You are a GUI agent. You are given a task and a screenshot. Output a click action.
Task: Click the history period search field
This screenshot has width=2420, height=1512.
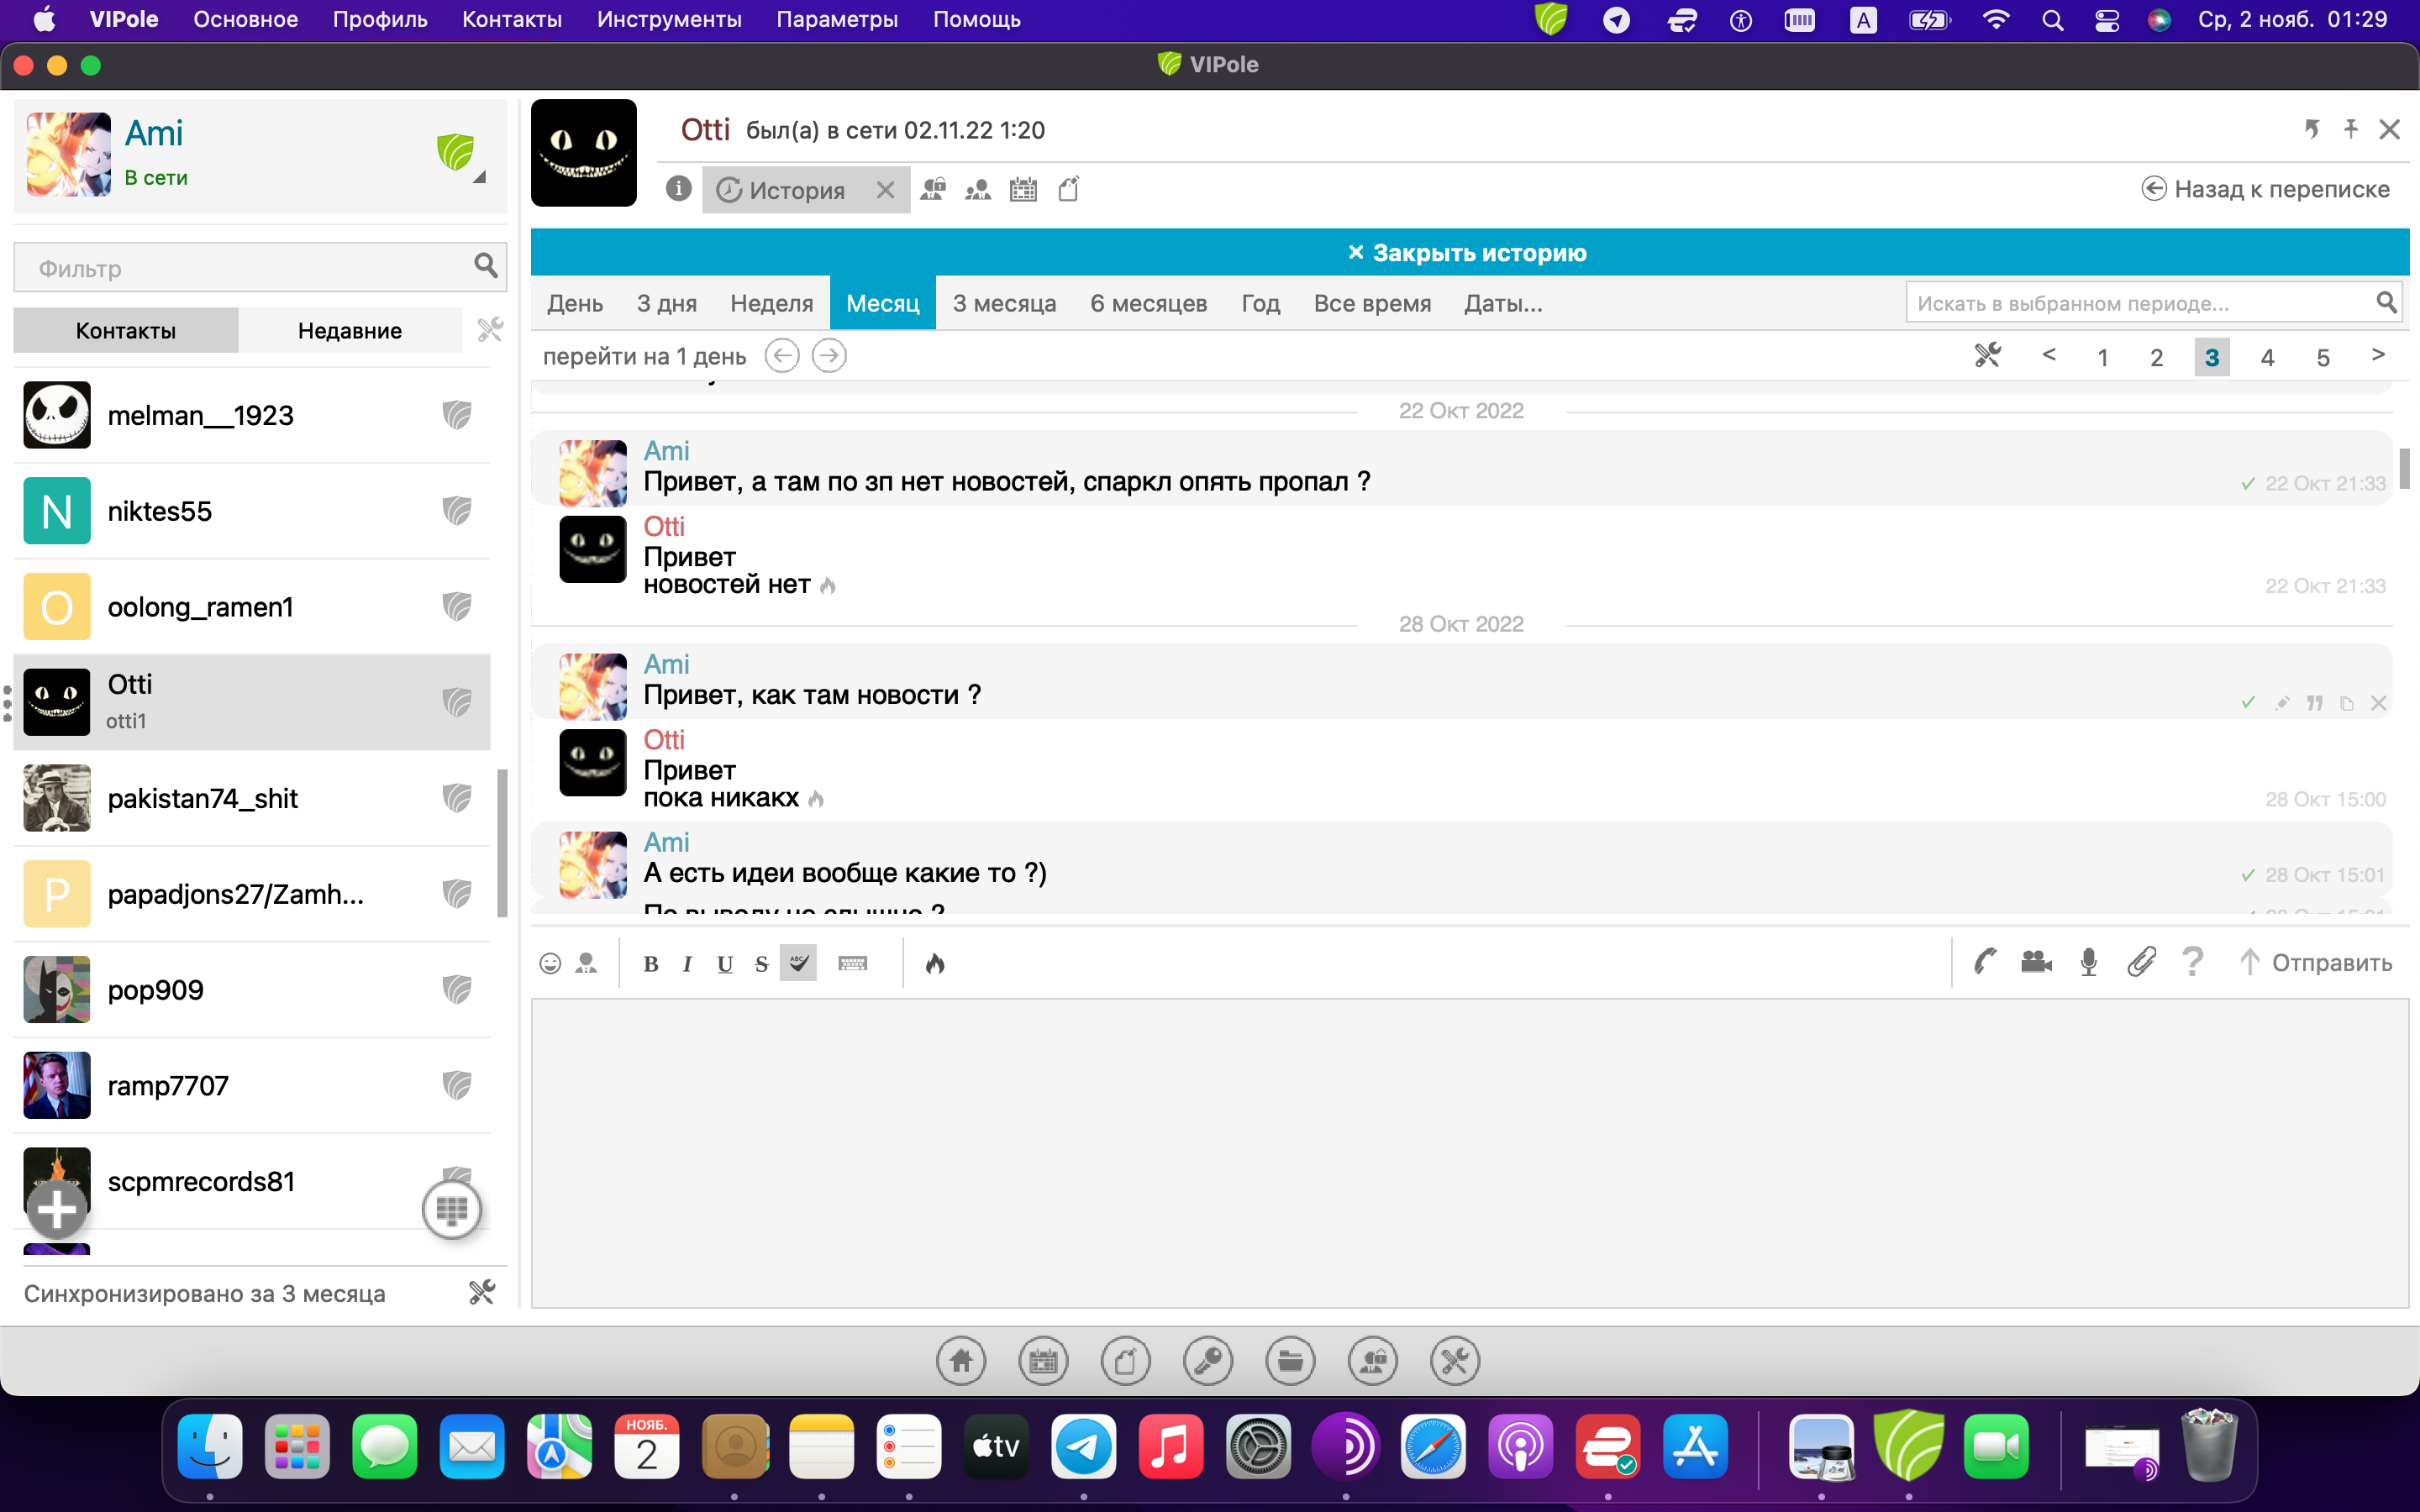(2140, 303)
